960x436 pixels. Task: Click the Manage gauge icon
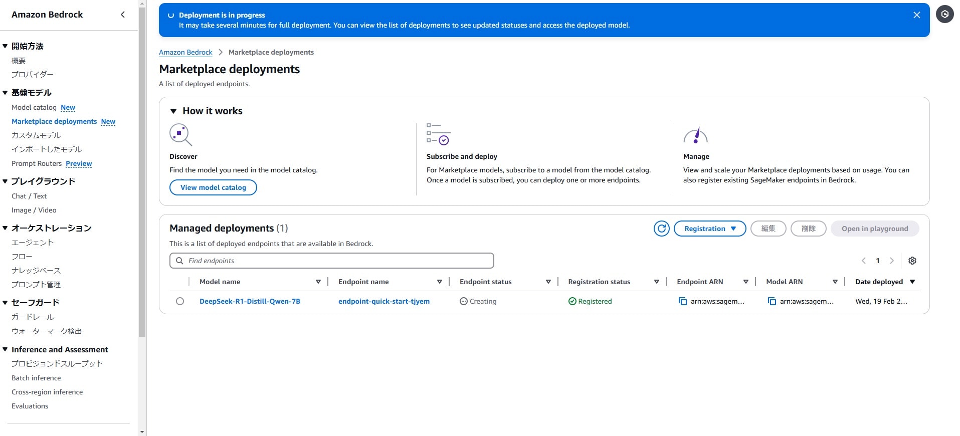[x=696, y=135]
